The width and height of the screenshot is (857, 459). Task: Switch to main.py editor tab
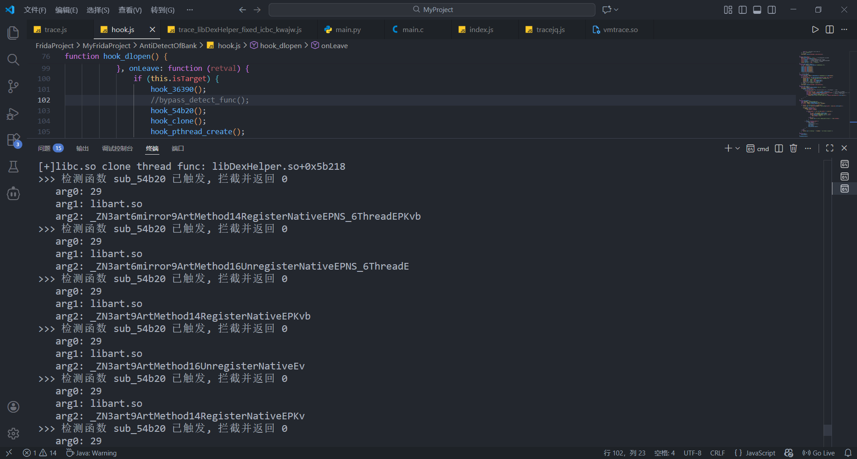click(x=348, y=29)
